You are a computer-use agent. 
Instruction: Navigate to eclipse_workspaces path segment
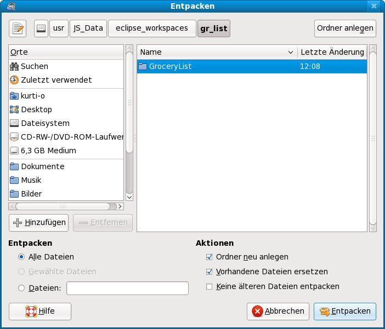point(151,28)
